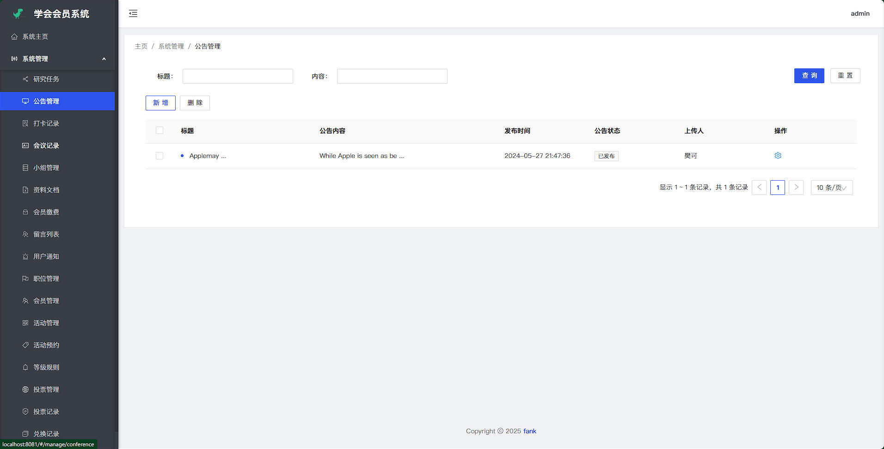Click the 标题 input field

pyautogui.click(x=238, y=76)
